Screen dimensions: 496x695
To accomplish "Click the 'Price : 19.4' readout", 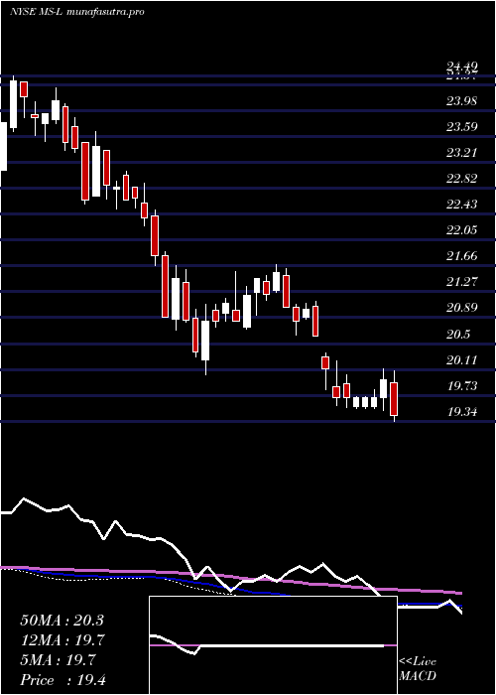I will [62, 680].
